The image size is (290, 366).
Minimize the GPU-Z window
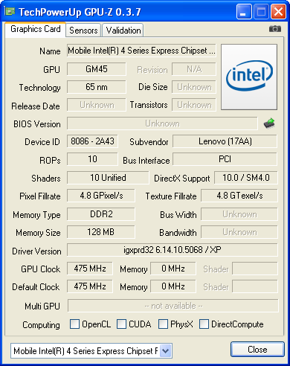coord(244,11)
